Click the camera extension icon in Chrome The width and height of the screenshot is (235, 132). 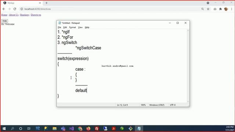point(215,9)
